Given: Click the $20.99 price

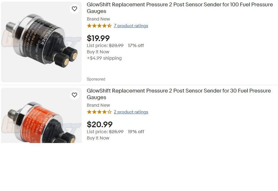Looking at the screenshot, I should [99, 125].
